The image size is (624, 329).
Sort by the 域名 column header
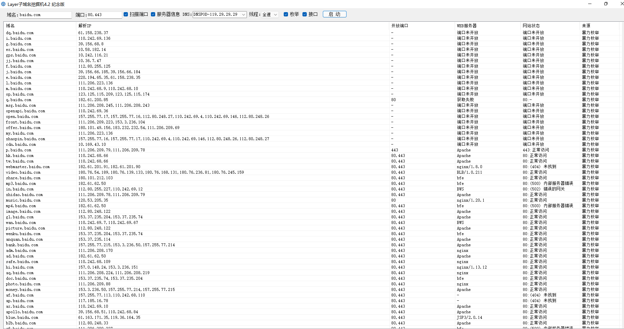[x=40, y=26]
